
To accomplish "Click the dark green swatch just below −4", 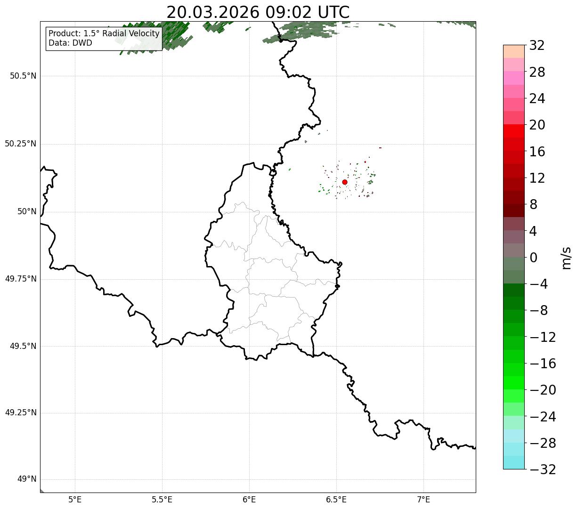I will [x=514, y=290].
